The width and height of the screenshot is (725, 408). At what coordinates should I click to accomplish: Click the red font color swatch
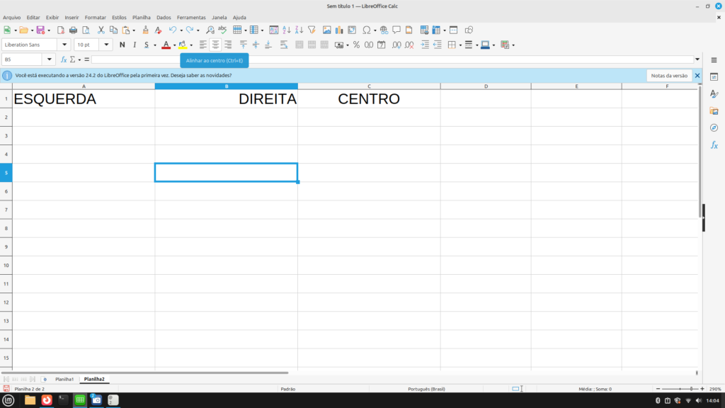[x=166, y=45]
